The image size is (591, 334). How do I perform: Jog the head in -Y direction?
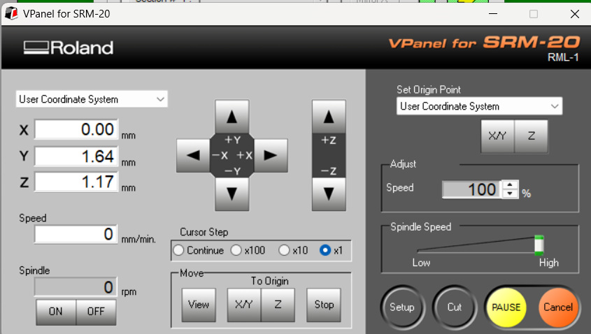coord(232,194)
